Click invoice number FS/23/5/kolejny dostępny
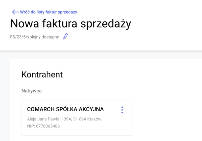This screenshot has height=141, width=202. (x=35, y=37)
